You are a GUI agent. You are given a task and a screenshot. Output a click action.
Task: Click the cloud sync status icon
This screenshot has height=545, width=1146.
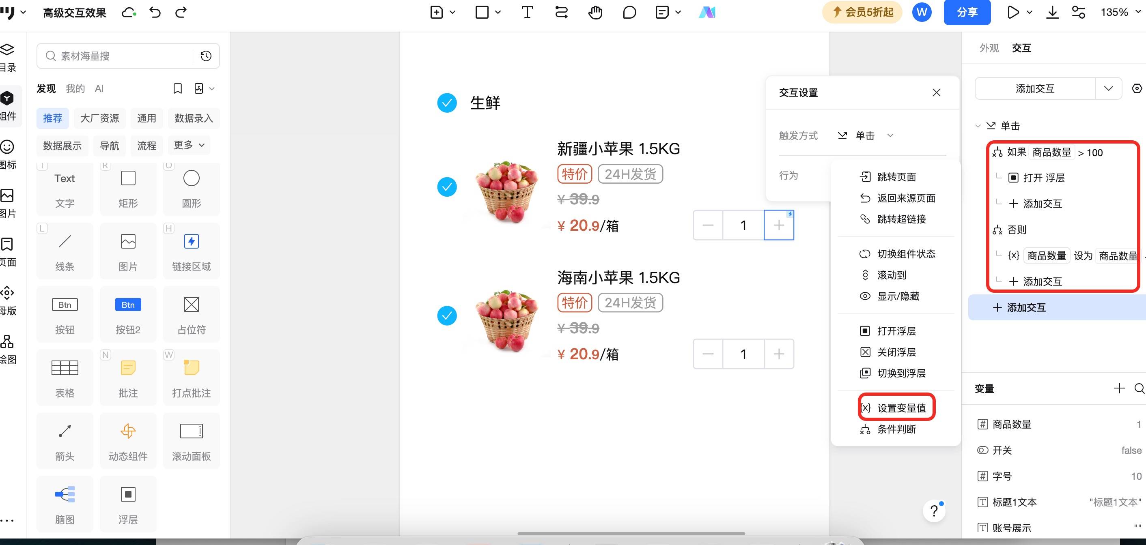(129, 13)
